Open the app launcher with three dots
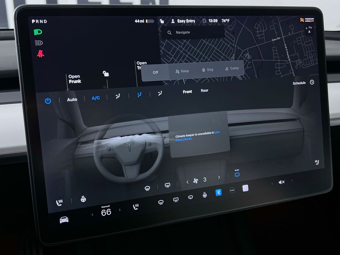The height and width of the screenshot is (255, 340). [x=232, y=191]
